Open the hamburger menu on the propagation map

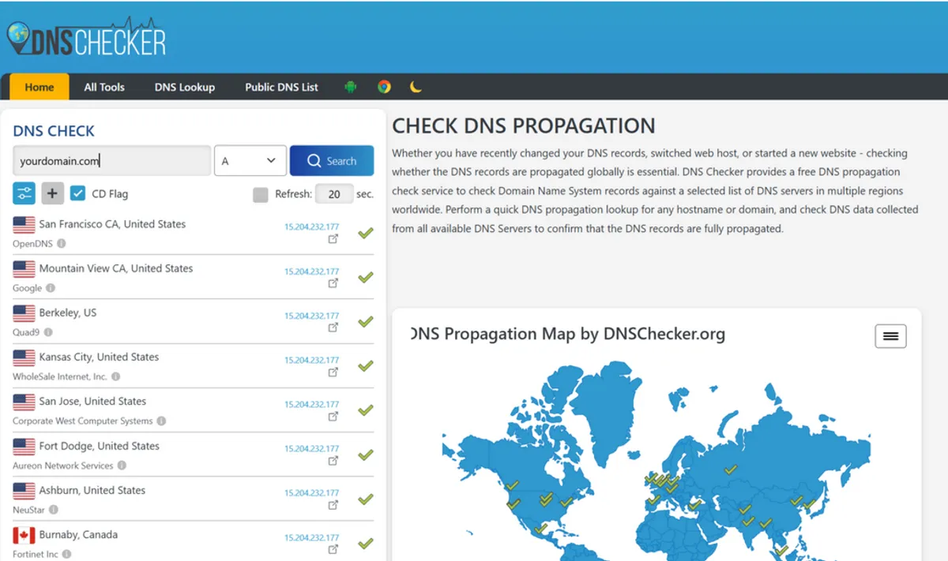(890, 336)
